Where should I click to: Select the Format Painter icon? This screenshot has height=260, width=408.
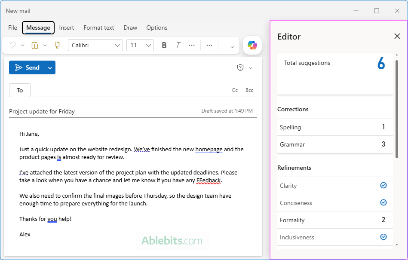(x=57, y=45)
